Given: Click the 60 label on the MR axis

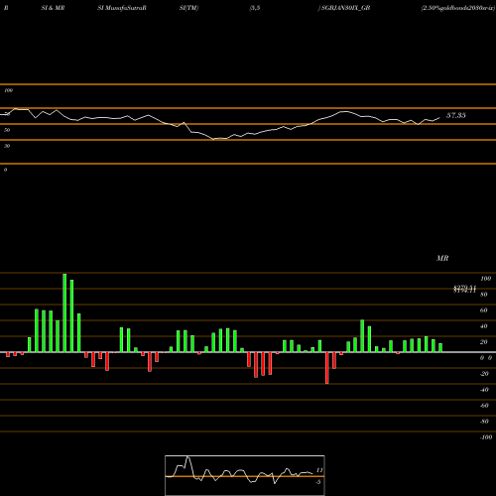Looking at the screenshot, I should coord(484,310).
